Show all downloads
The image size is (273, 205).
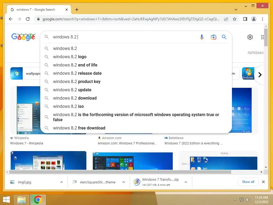248,182
